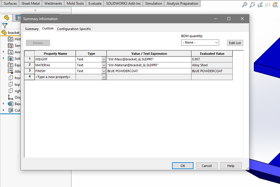Screen dimensions: 280x187
Task: Click the 'Type a new property' cell
Action: click(x=55, y=77)
